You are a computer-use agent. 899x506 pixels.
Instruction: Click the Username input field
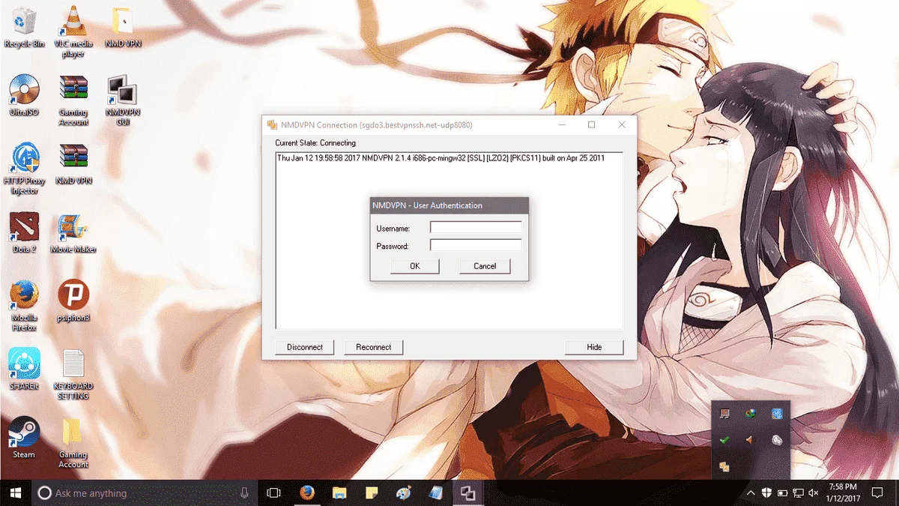click(476, 228)
